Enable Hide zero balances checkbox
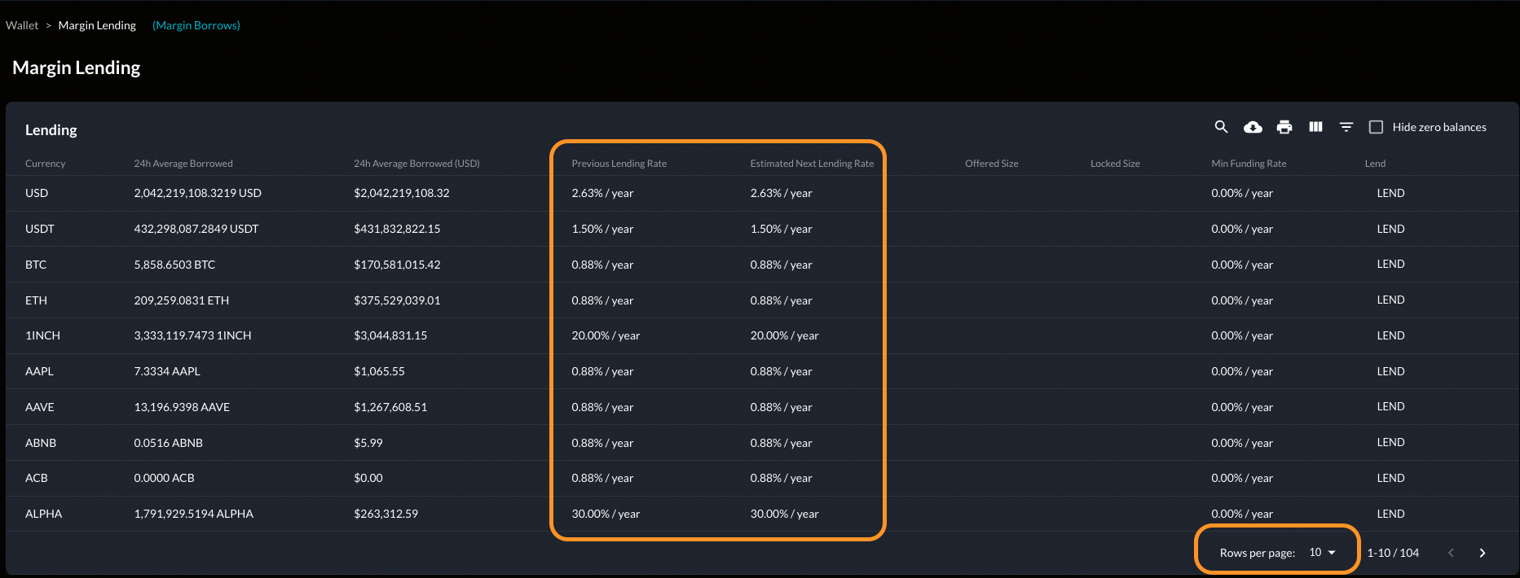Screen dimensions: 1520x578 coord(1376,127)
